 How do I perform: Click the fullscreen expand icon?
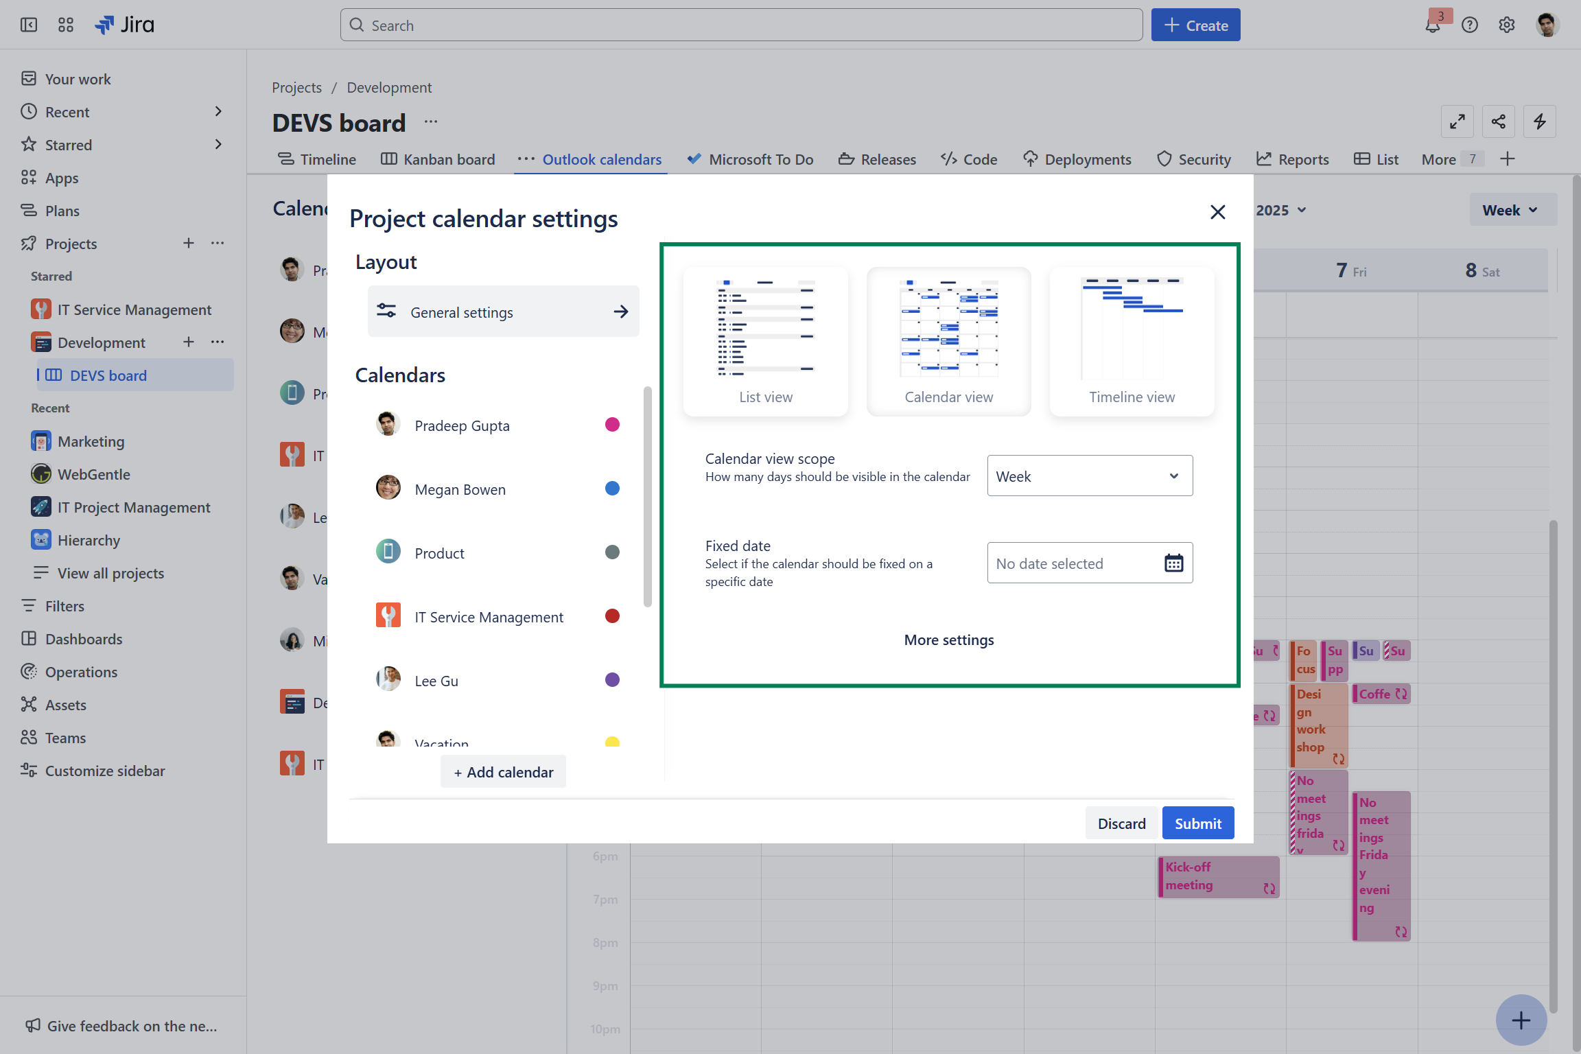[1457, 122]
